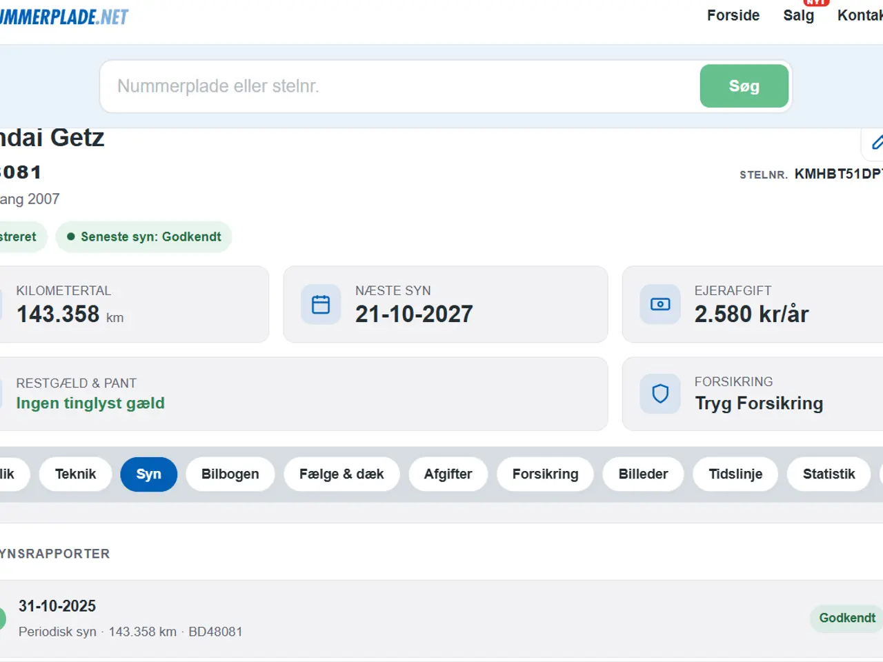Click the Godkendt status badge on the 31-10-2025 report
This screenshot has height=662, width=883.
846,618
